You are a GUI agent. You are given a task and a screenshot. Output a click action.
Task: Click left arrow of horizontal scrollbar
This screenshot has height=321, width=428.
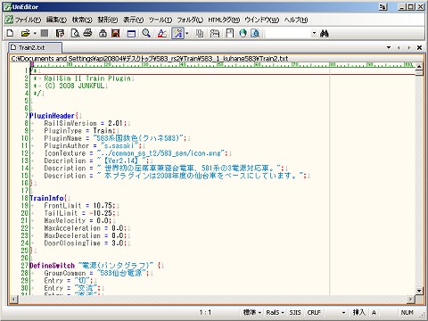(13, 300)
